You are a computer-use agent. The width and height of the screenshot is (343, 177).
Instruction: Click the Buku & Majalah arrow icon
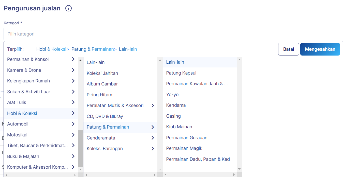(73, 156)
